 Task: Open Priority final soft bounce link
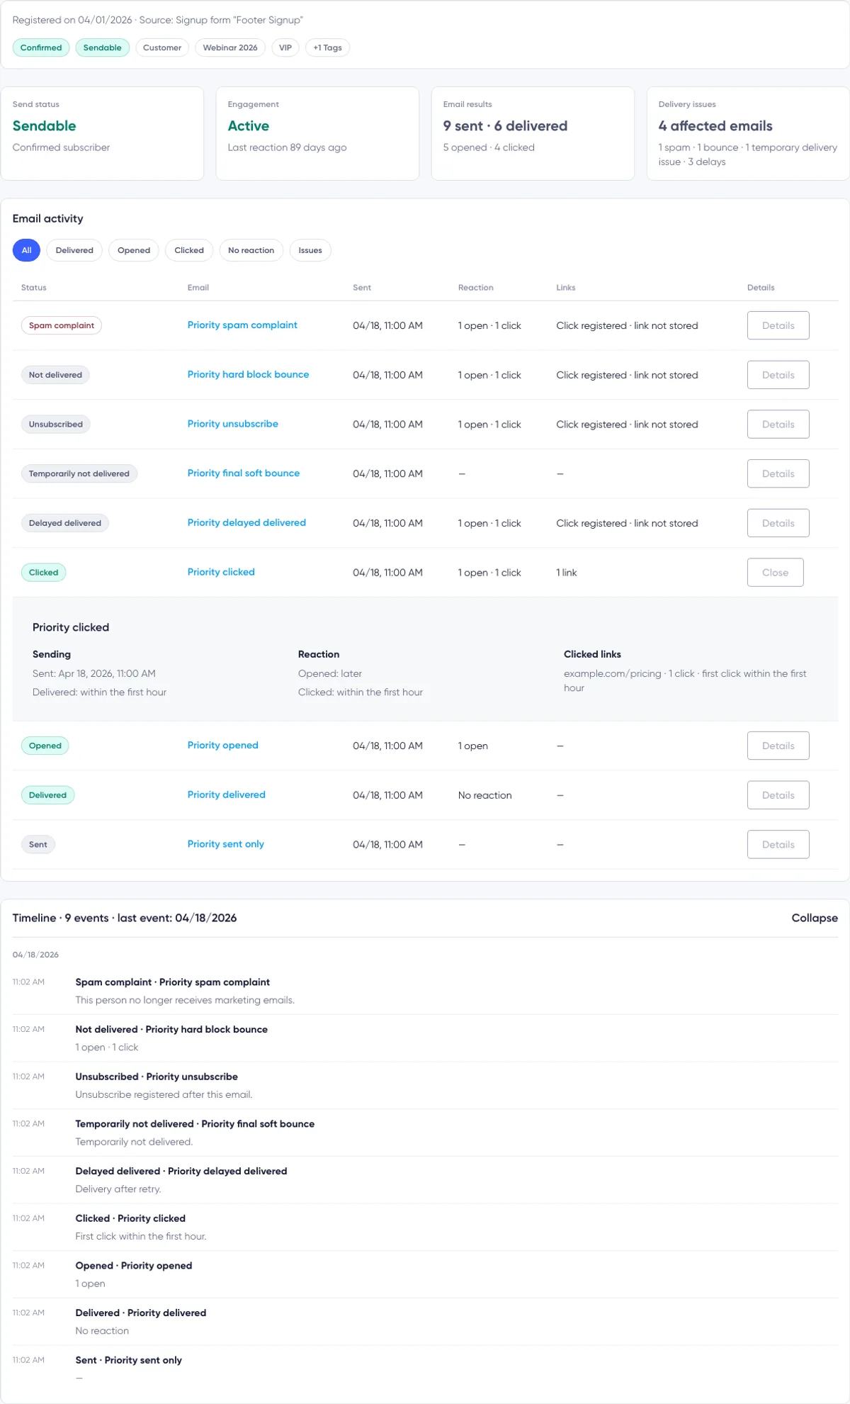tap(243, 473)
